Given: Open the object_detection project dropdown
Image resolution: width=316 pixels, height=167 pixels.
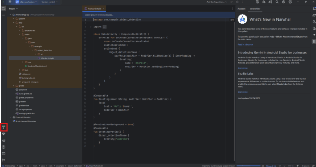Looking at the screenshot, I should [26, 2].
